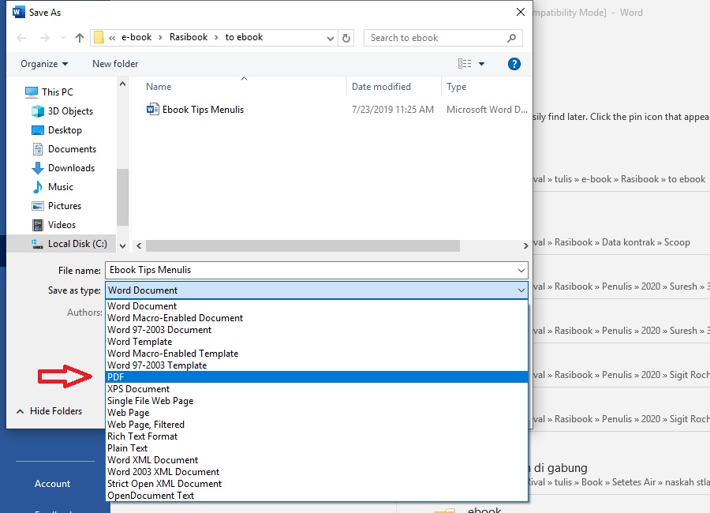
Task: Close the Save As dialog
Action: coord(521,13)
